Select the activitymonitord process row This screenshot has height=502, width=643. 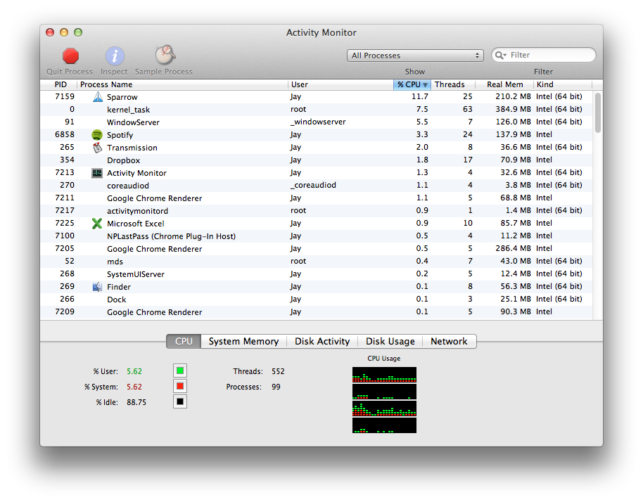coord(317,211)
